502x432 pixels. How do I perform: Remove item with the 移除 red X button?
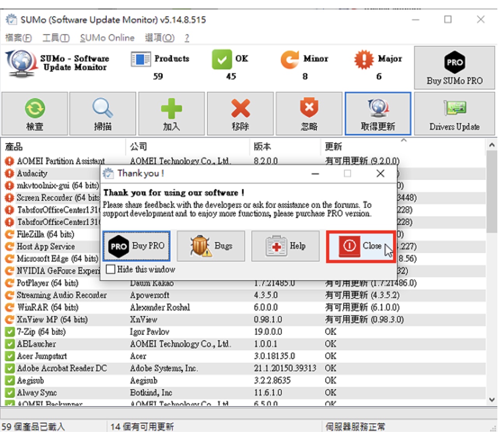[240, 114]
